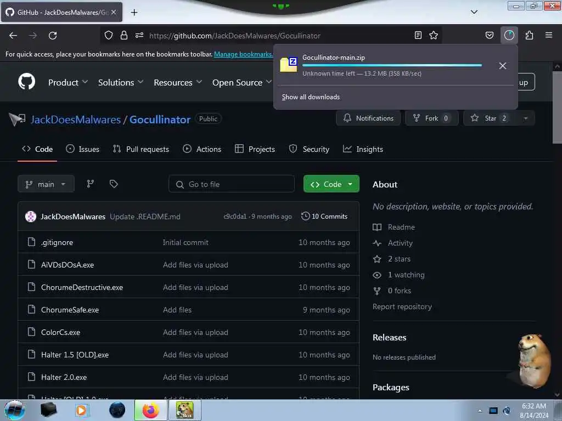The height and width of the screenshot is (421, 562).
Task: Toggle reader view icon in address bar
Action: point(418,36)
